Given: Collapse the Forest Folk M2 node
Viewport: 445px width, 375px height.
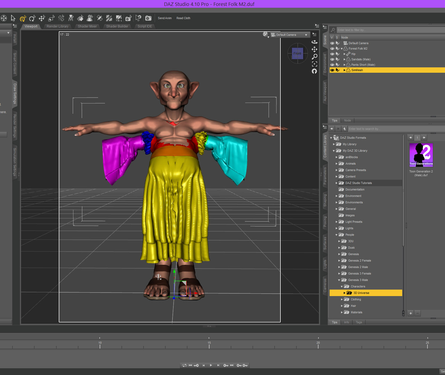Looking at the screenshot, I should (342, 49).
